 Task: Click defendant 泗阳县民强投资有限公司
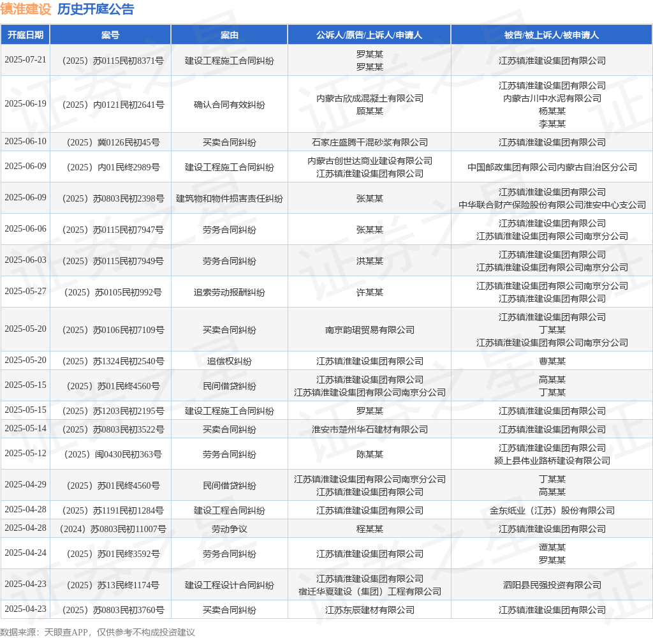[x=552, y=586]
